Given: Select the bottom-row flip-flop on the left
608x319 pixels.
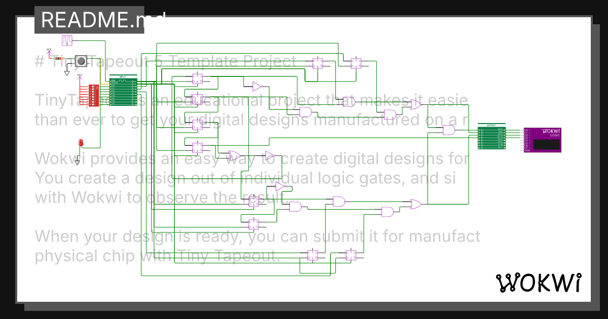Looking at the screenshot, I should [313, 255].
